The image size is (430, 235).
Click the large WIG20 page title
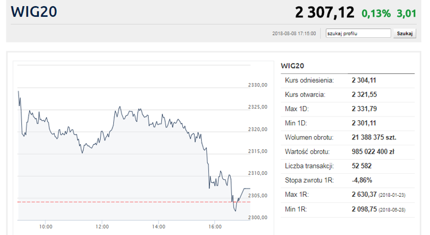pyautogui.click(x=34, y=11)
